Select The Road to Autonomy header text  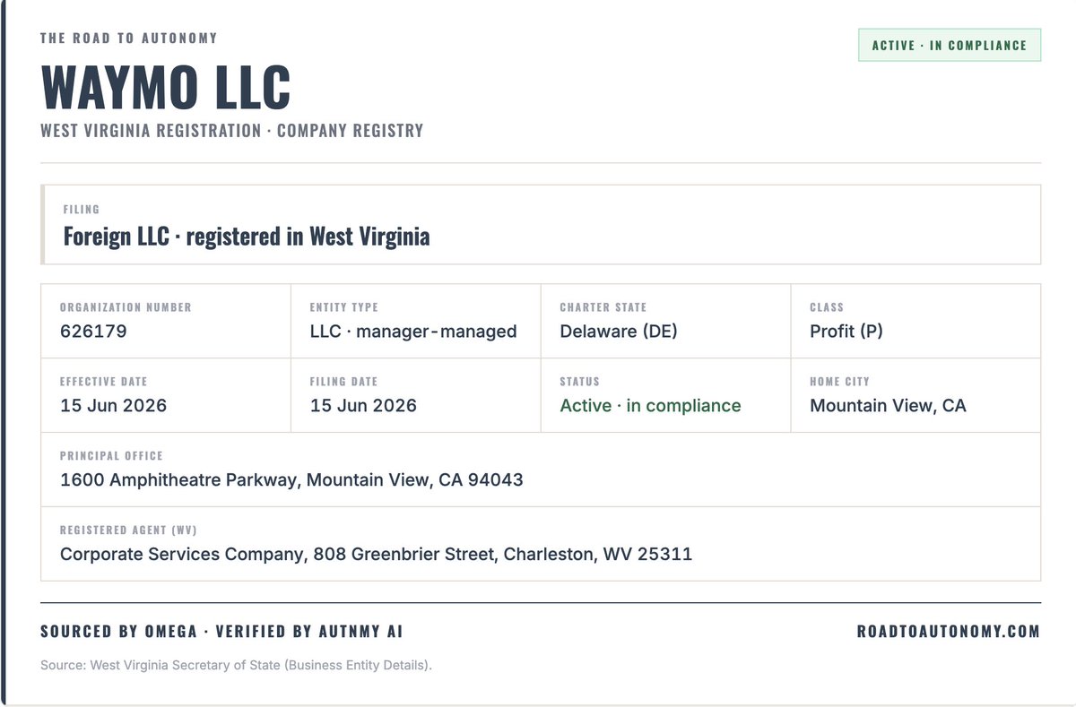[x=129, y=39]
